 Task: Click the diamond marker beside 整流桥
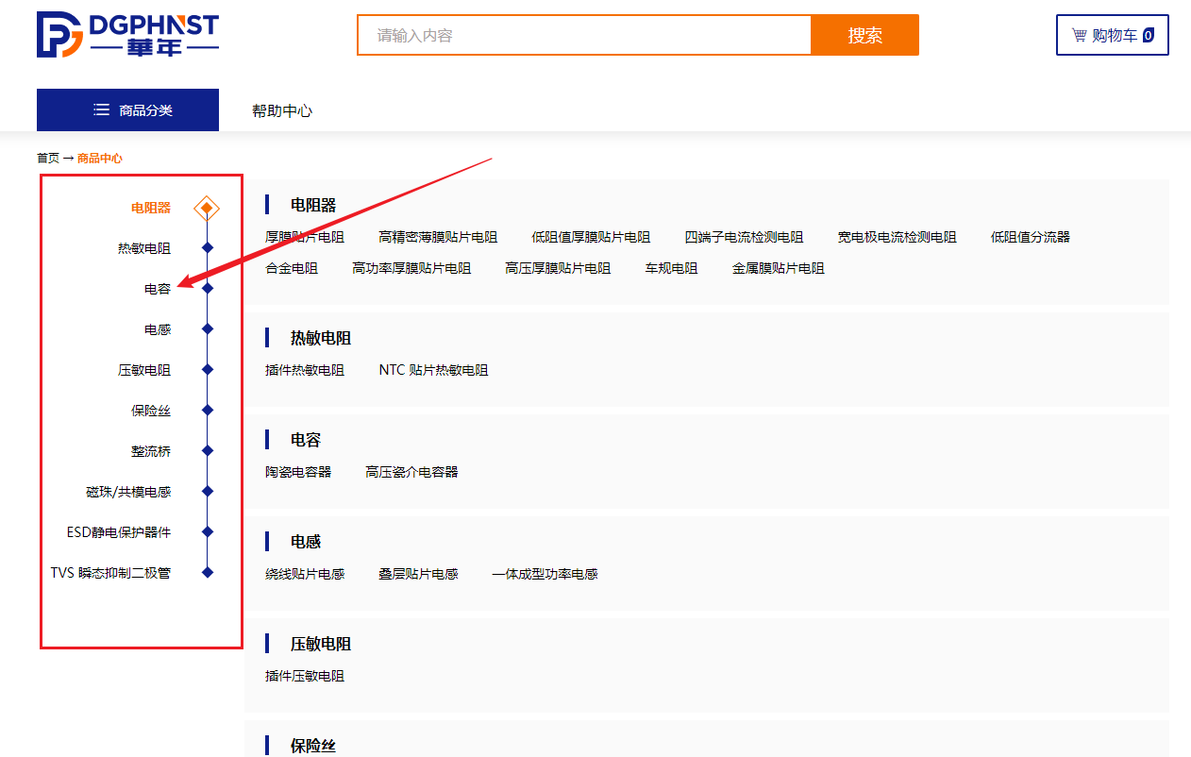(x=208, y=451)
